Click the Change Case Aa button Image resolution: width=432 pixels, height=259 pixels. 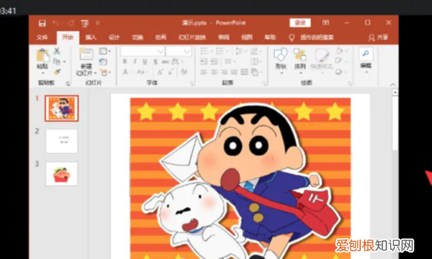(141, 72)
